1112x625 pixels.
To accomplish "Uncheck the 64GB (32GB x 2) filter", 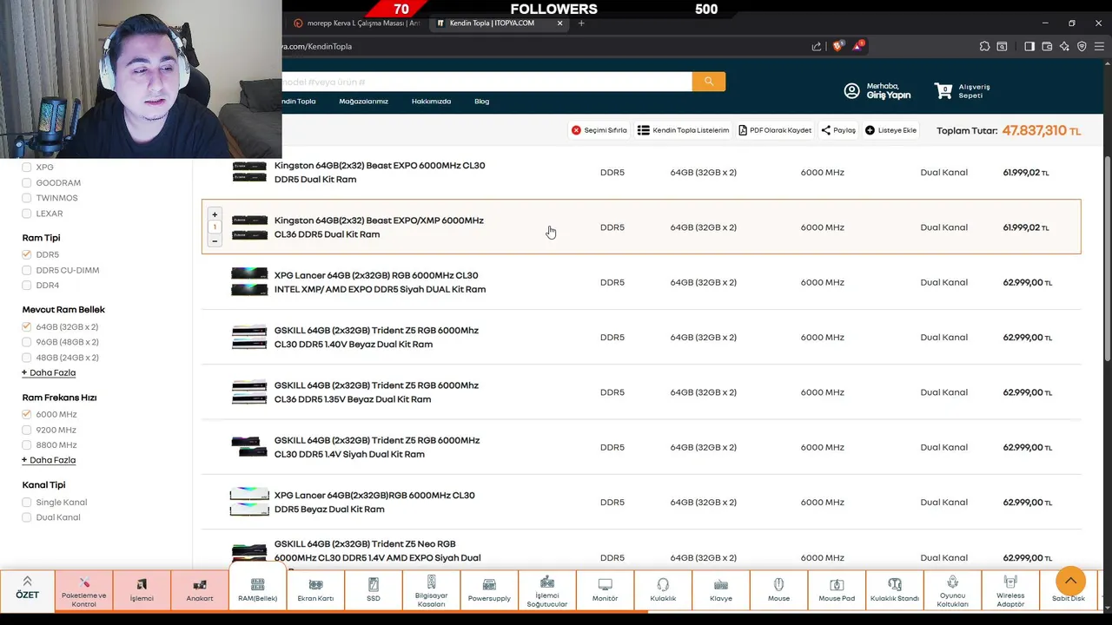I will tap(27, 327).
